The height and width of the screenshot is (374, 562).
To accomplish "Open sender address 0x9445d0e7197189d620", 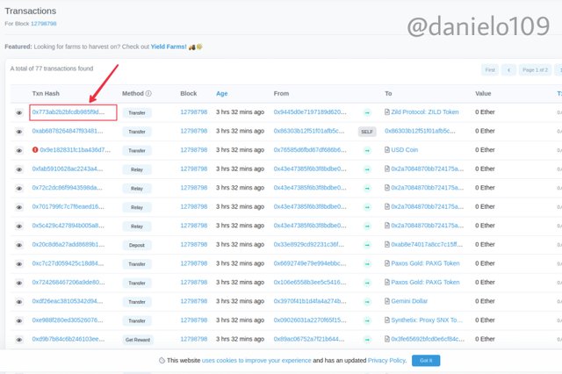I will click(x=310, y=112).
